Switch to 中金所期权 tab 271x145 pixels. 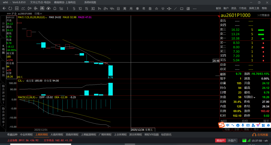point(26,135)
